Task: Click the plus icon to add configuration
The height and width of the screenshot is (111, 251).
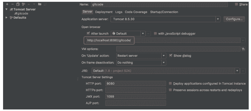Action: click(x=7, y=5)
